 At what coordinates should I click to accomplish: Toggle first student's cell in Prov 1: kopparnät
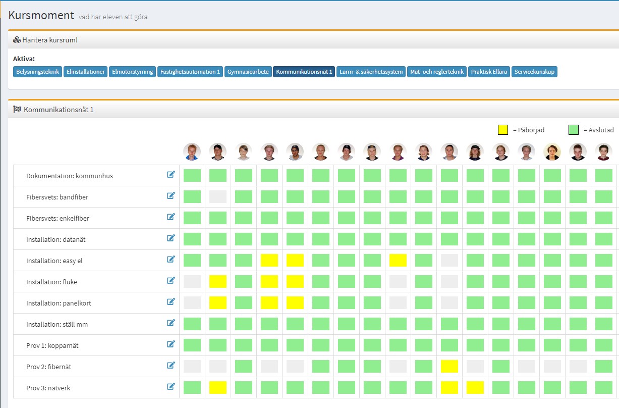coord(192,345)
